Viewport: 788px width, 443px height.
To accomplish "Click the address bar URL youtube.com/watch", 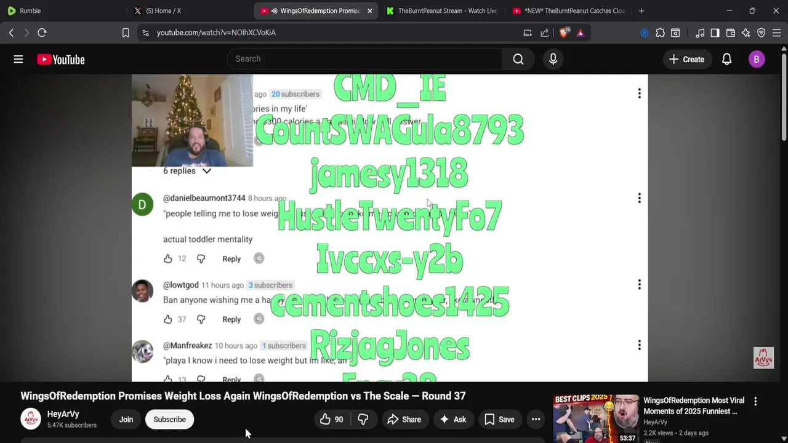I will (x=216, y=33).
